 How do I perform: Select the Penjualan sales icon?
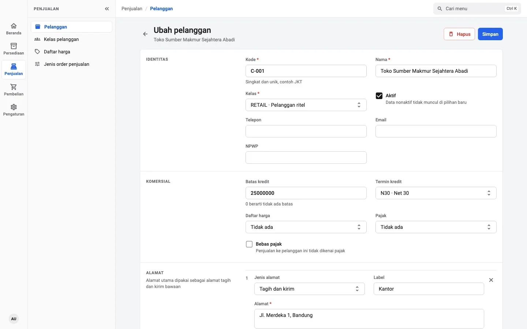coord(14,69)
